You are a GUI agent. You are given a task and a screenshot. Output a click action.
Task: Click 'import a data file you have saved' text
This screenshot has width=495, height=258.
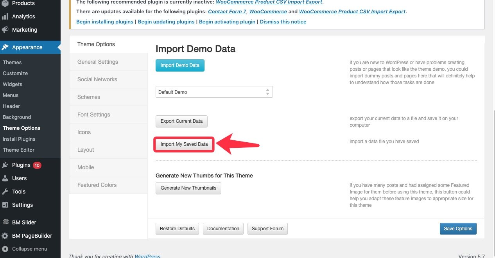point(384,142)
